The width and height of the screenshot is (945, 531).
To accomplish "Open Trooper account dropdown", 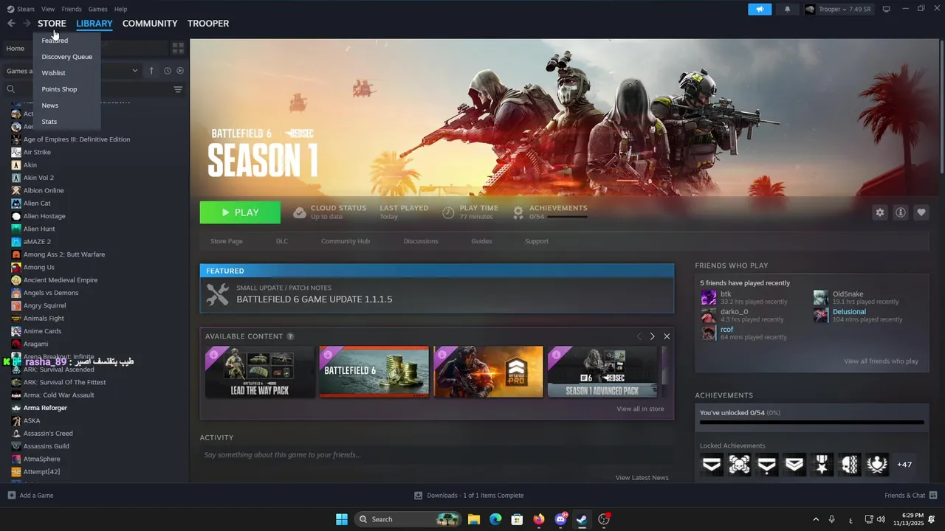I will 839,9.
